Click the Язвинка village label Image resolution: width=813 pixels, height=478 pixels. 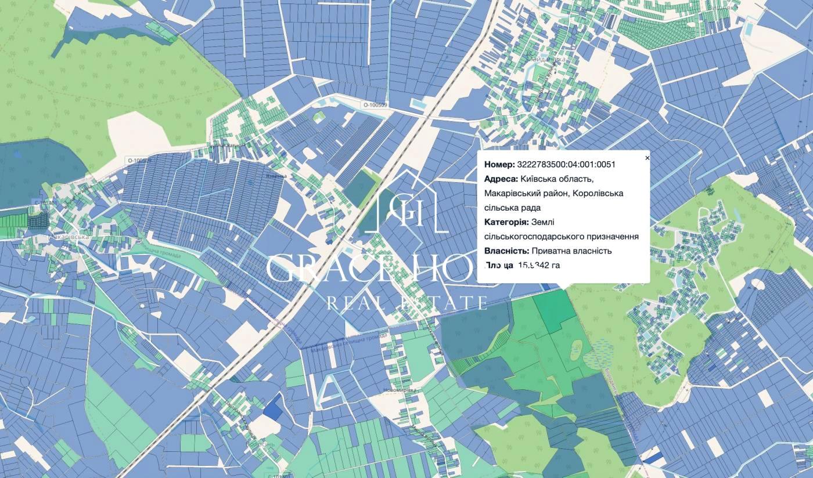pos(276,176)
